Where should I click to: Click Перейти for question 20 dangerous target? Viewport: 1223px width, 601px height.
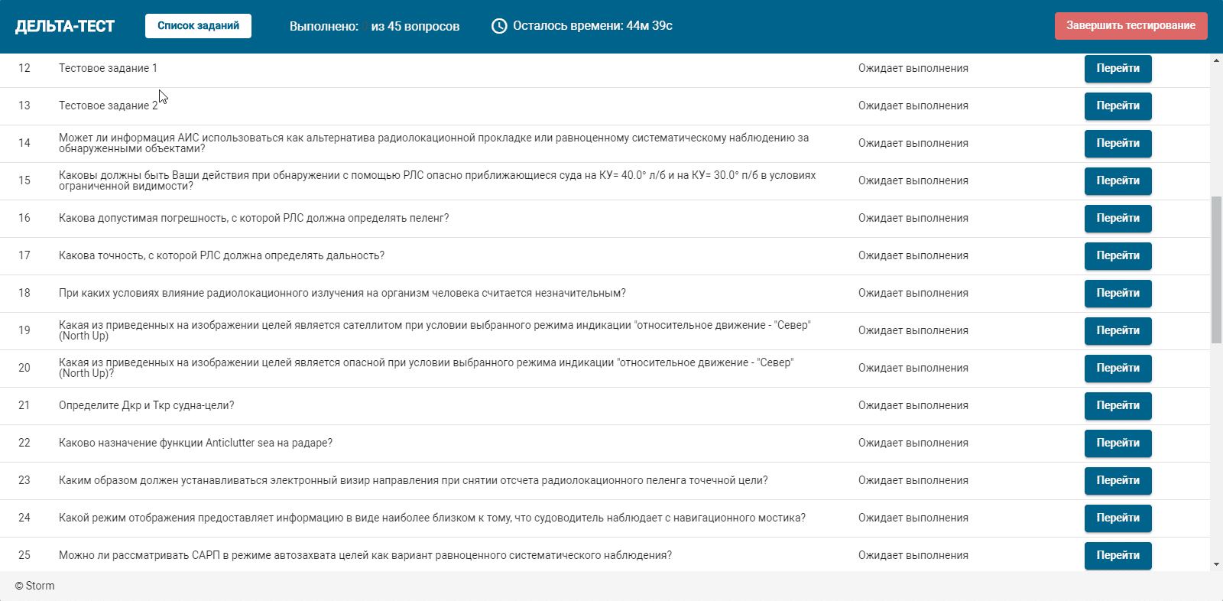coord(1118,369)
